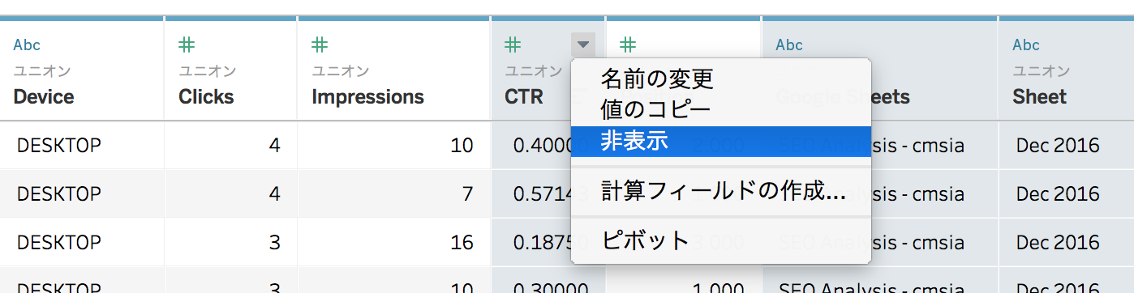Image resolution: width=1134 pixels, height=293 pixels.
Task: Select 名前の変更 in the context menu
Action: click(x=720, y=79)
